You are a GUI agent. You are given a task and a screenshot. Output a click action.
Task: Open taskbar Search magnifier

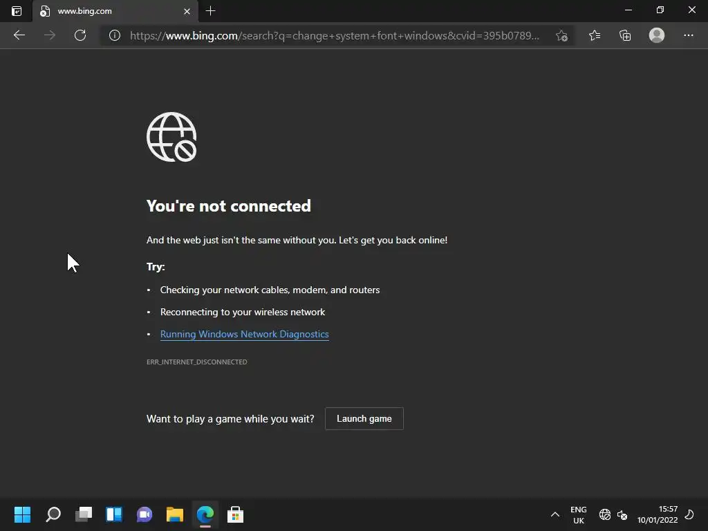click(x=53, y=514)
